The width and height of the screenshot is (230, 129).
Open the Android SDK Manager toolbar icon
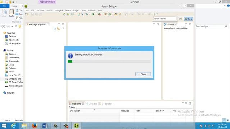point(64,14)
